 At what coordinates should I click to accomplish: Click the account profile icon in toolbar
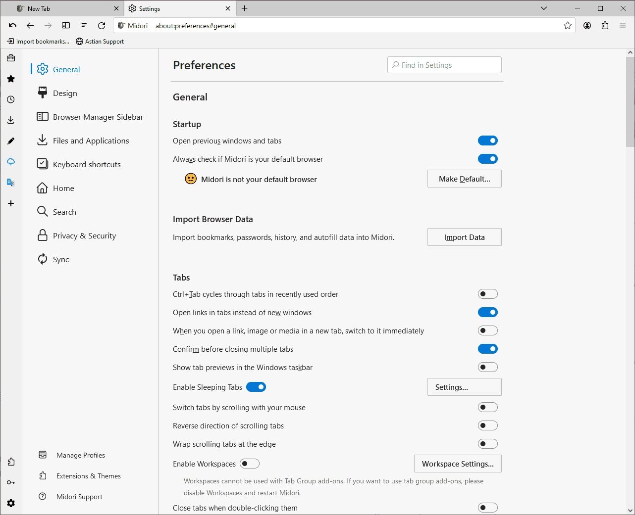pyautogui.click(x=587, y=26)
